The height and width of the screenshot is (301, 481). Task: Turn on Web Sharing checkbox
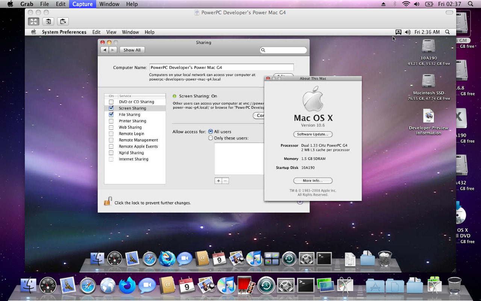[x=111, y=128]
